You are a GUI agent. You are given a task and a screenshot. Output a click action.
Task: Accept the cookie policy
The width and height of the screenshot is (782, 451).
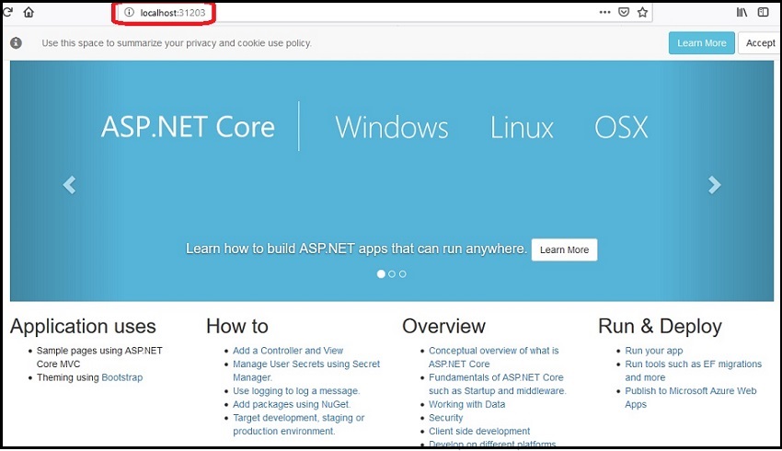pos(760,43)
